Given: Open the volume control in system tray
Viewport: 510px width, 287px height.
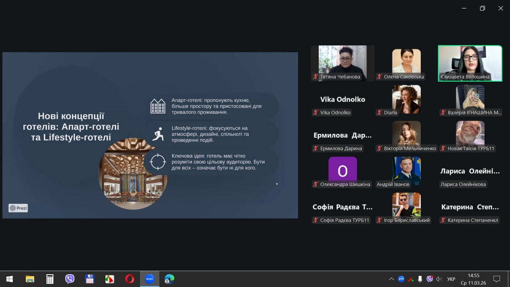Looking at the screenshot, I should (439, 279).
